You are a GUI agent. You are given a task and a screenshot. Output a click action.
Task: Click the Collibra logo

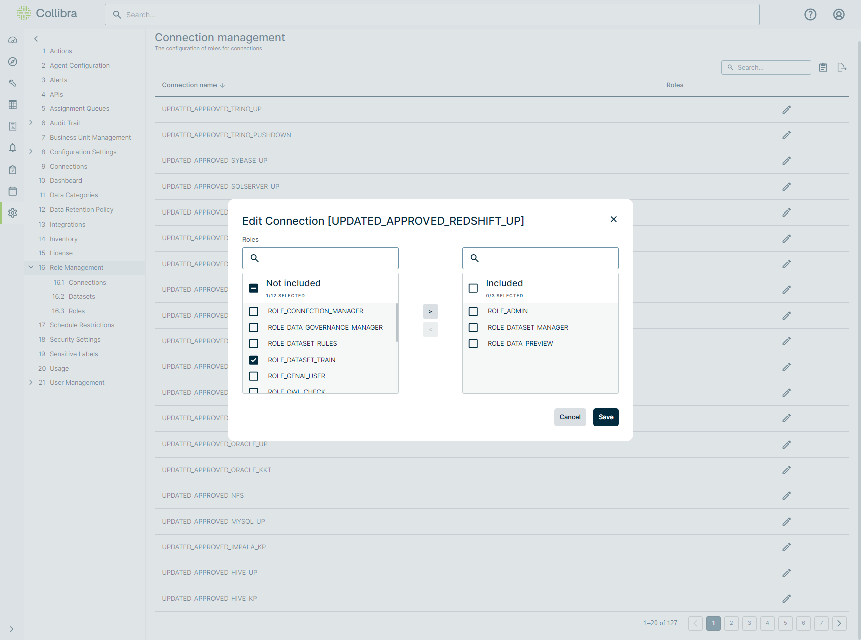[47, 13]
